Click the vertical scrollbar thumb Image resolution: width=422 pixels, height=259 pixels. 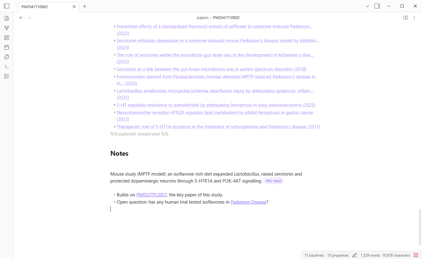420,227
